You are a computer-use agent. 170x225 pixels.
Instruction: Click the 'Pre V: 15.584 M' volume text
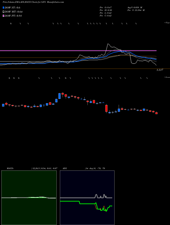click(136, 10)
